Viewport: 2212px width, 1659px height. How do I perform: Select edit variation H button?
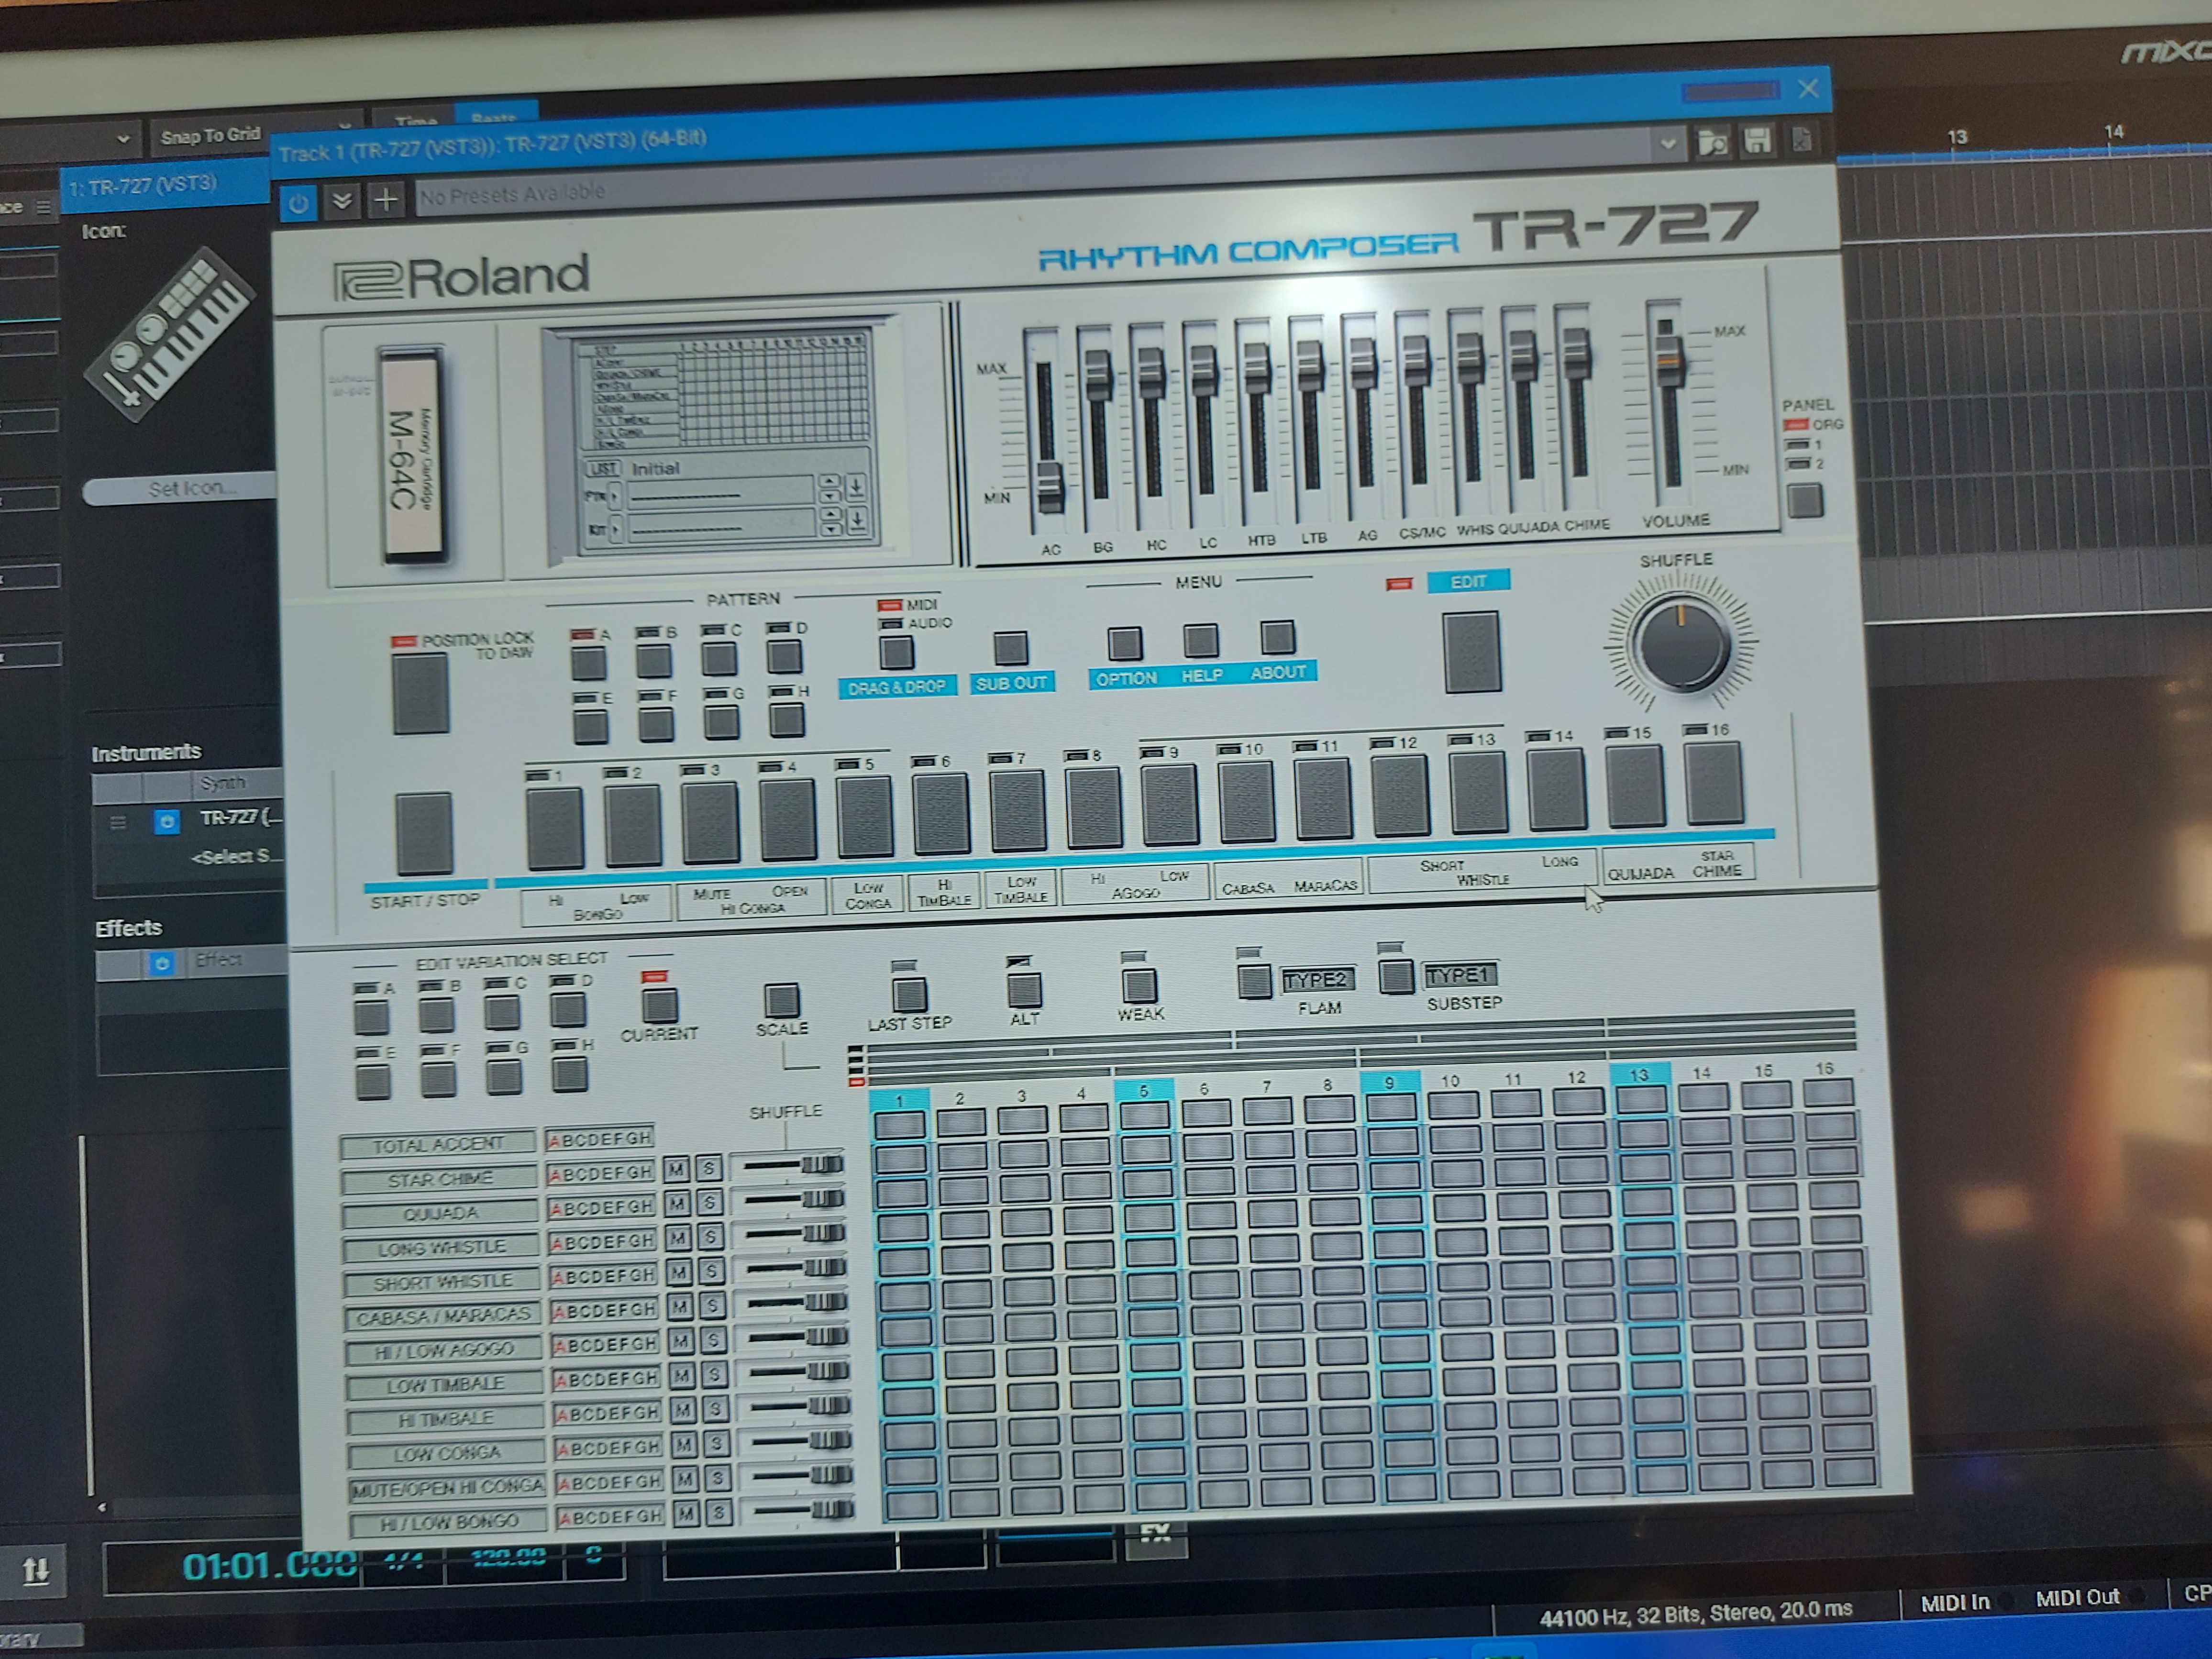[x=570, y=1074]
